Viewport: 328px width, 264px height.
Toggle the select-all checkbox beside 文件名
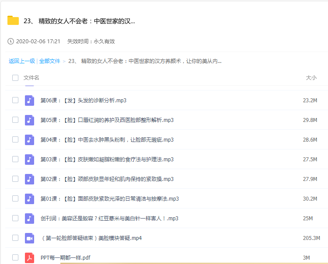pyautogui.click(x=15, y=78)
